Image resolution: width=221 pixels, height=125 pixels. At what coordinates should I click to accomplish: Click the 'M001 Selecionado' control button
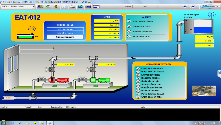[64, 29]
